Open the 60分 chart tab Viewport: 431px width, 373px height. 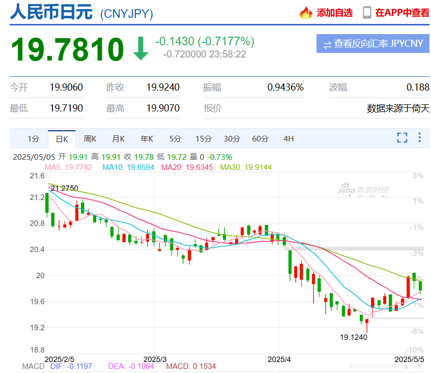point(261,138)
